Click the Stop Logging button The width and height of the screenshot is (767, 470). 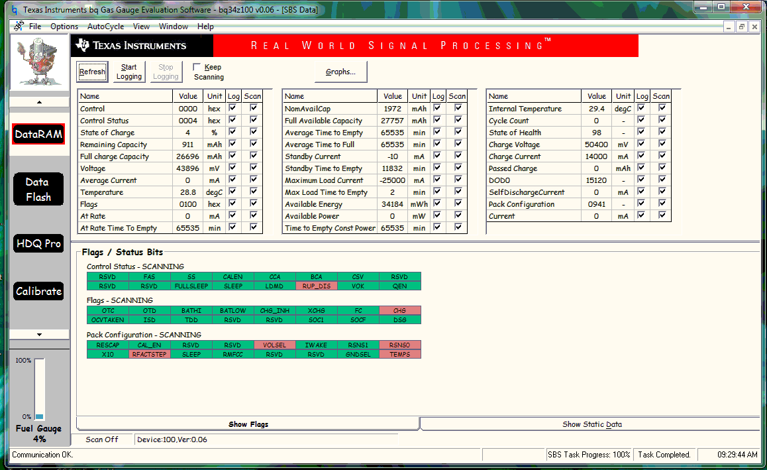(166, 72)
